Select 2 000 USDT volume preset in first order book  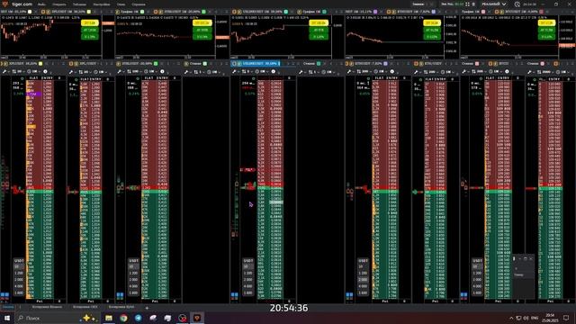(x=19, y=280)
